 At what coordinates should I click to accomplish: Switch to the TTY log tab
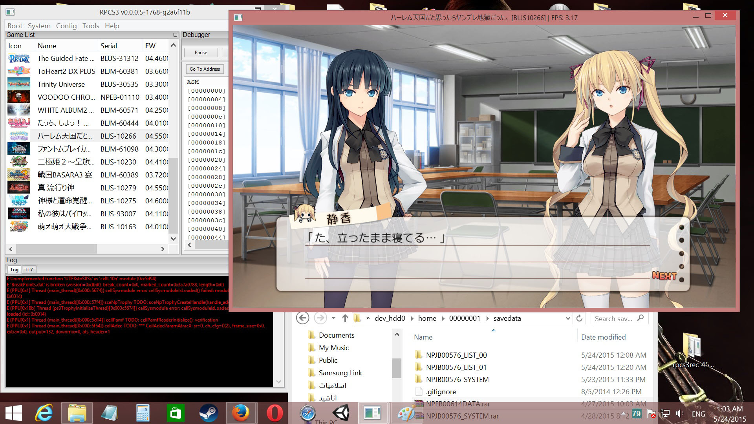(x=29, y=269)
